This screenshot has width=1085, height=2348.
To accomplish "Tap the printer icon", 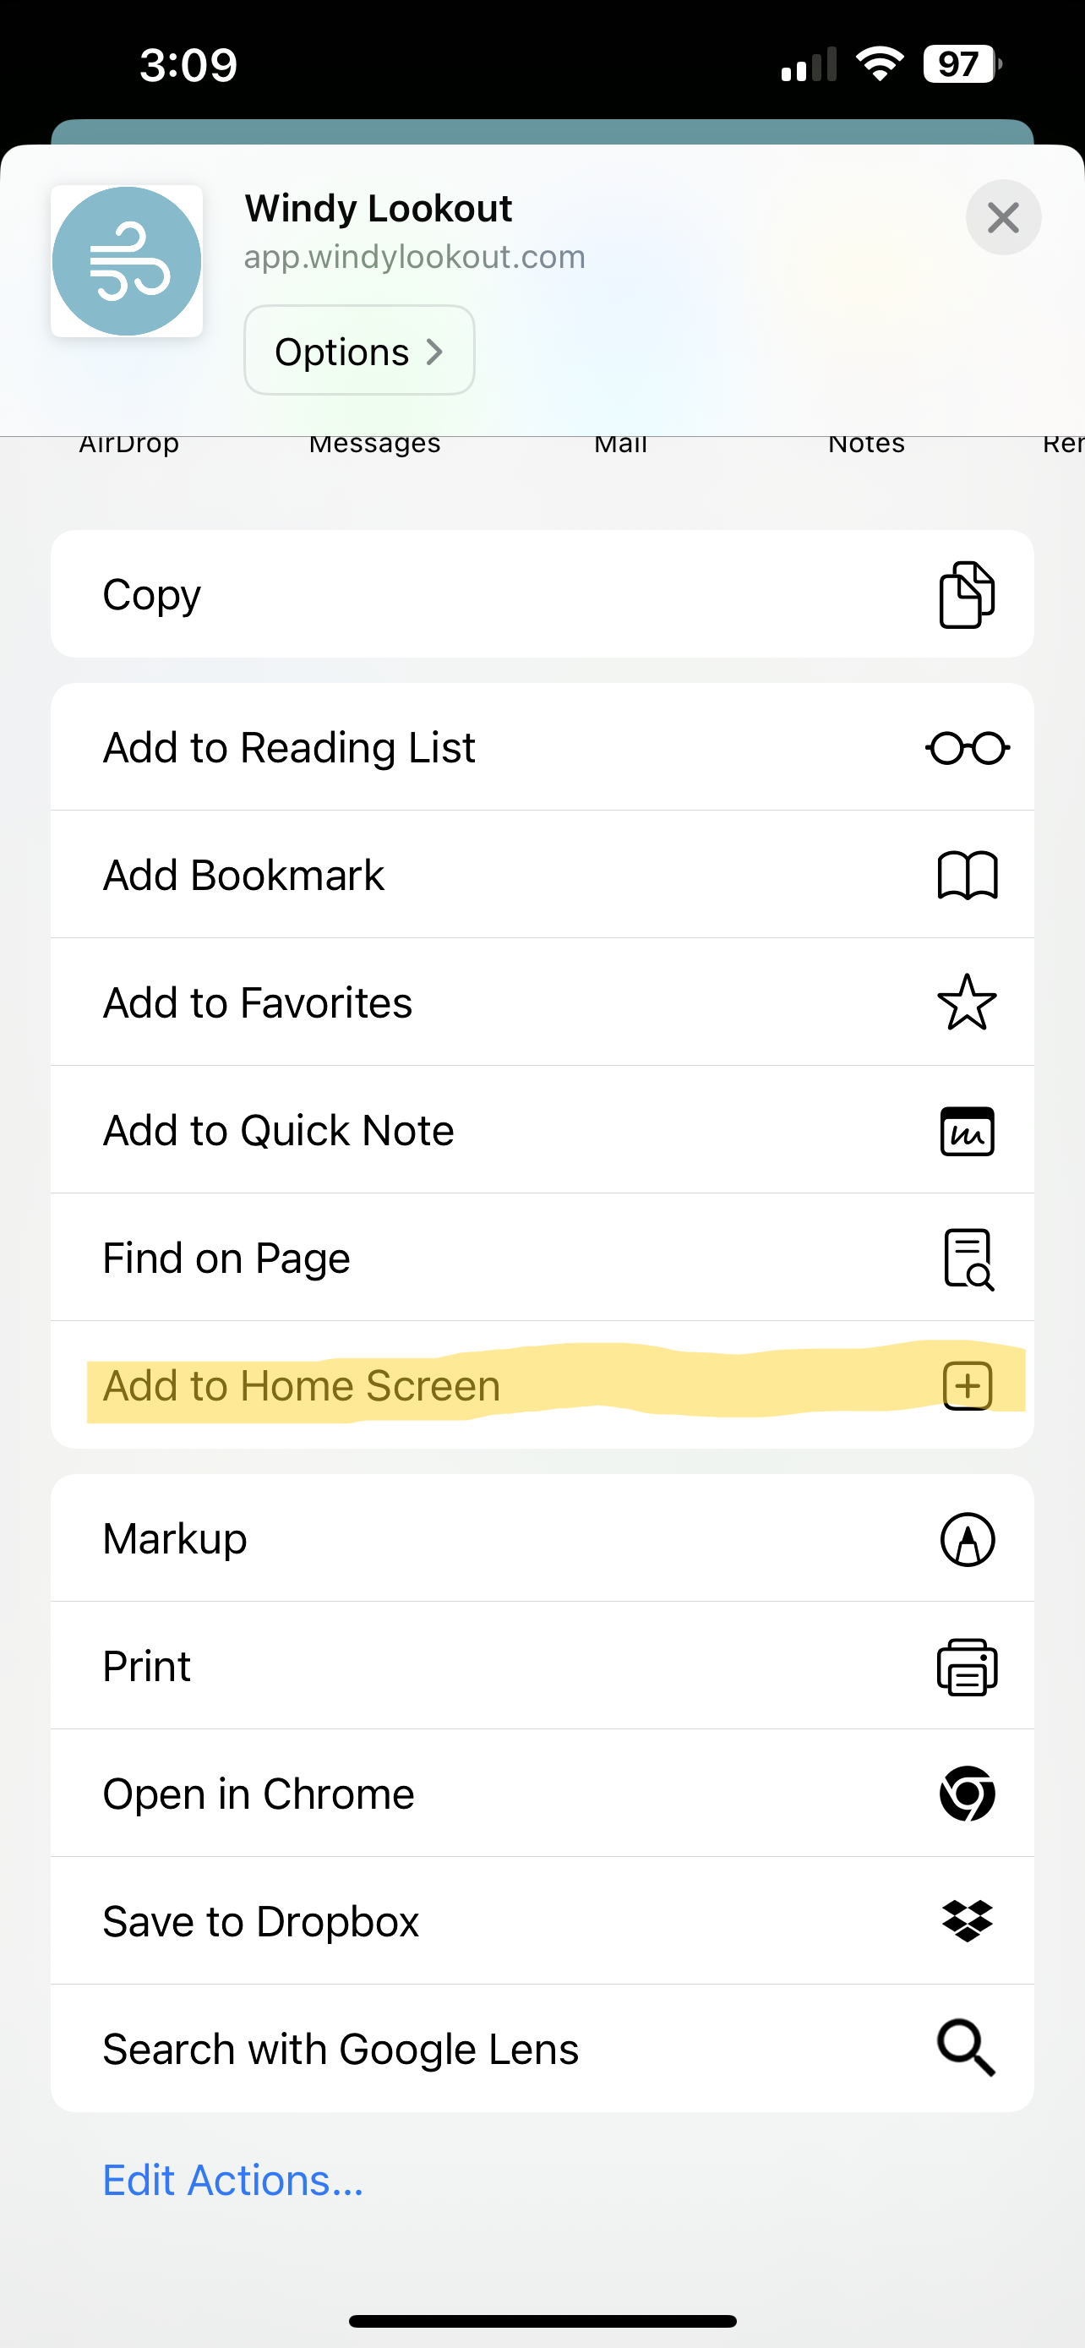I will pos(967,1667).
